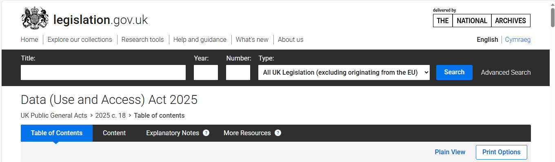Open help icon beside Explanatory Notes
This screenshot has height=162, width=555.
[206, 133]
